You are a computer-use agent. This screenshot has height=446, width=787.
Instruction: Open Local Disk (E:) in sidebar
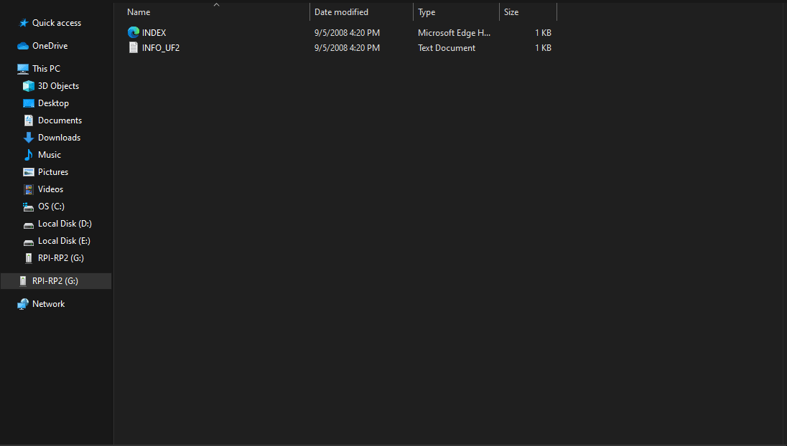point(64,241)
